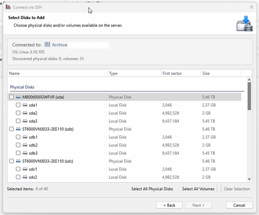Screen dimensions: 259x215
Task: Click the Selected items 0 of 40 label
Action: pyautogui.click(x=27, y=189)
